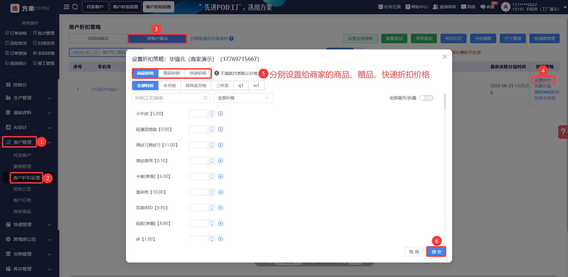Remove the 90270 filter tag
This screenshot has height=277, width=568.
point(96,52)
